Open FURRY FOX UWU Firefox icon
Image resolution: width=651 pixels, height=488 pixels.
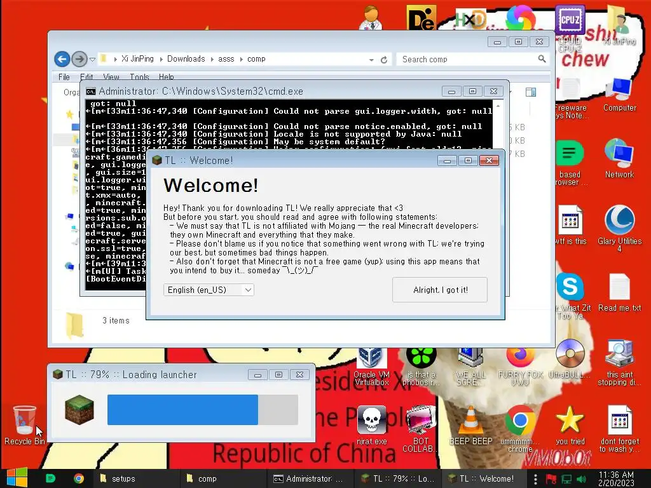coord(520,367)
